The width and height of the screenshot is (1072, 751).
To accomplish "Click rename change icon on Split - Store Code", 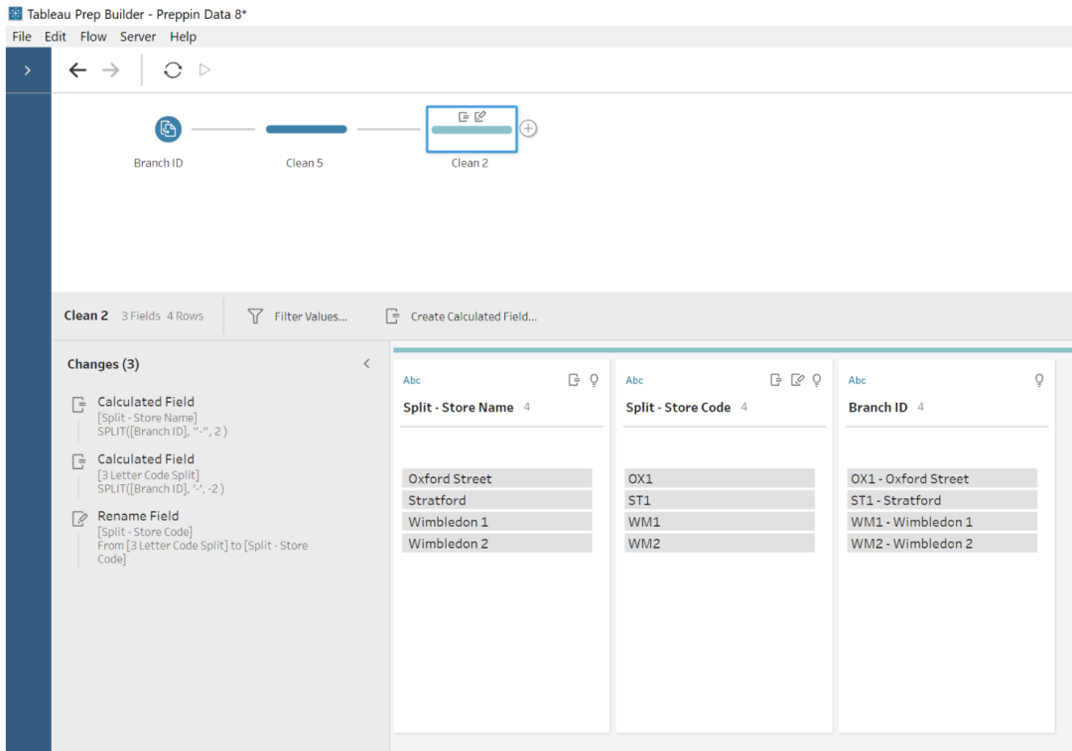I will (x=797, y=380).
